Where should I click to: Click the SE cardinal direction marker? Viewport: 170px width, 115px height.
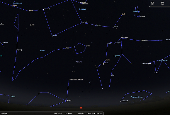point(81,108)
